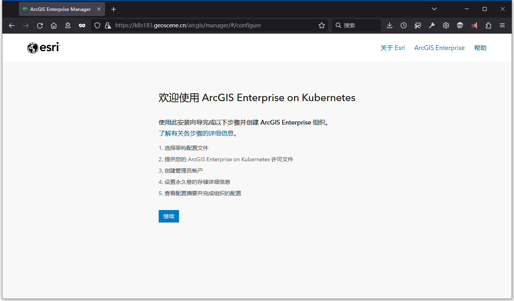
Task: Click step 3 创建管理员帐户 text
Action: 181,171
